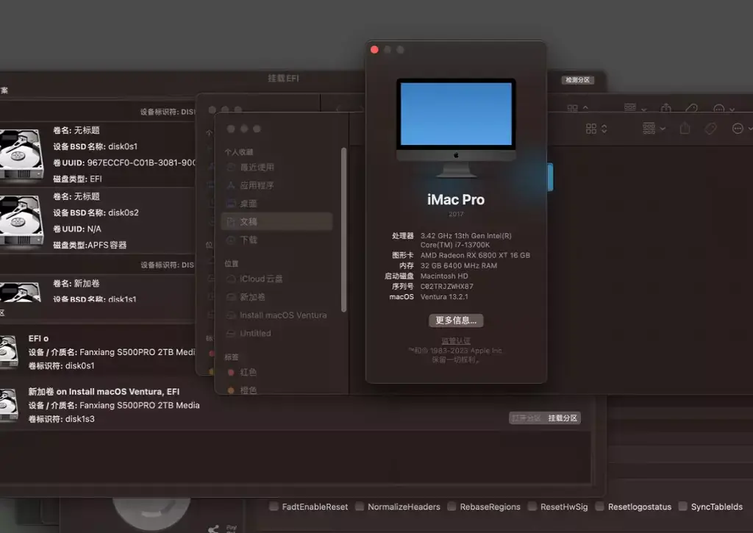Expand the grouping chevron in front Finder toolbar
Screen dimensions: 753x533
click(663, 129)
